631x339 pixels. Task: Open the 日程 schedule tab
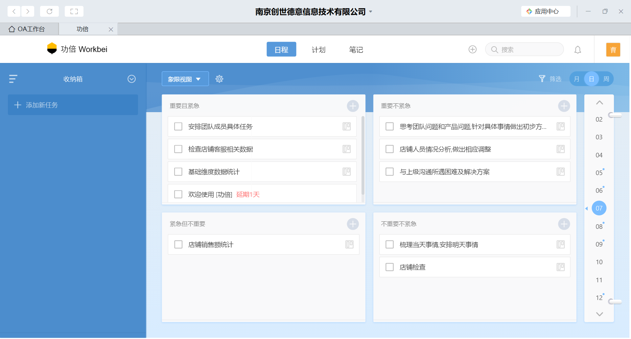[x=281, y=50]
